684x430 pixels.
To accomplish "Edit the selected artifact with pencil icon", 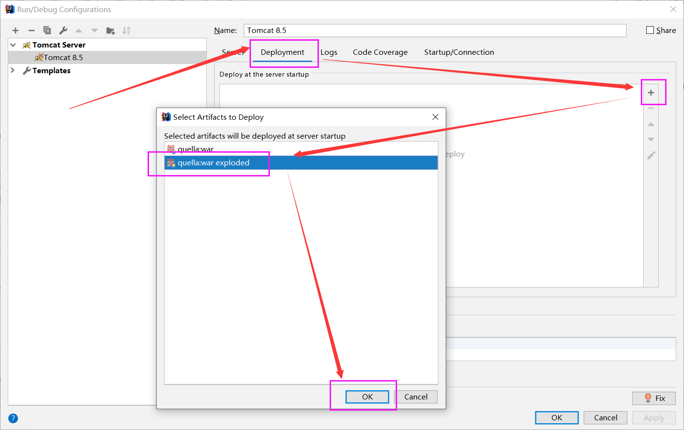I will click(x=652, y=155).
